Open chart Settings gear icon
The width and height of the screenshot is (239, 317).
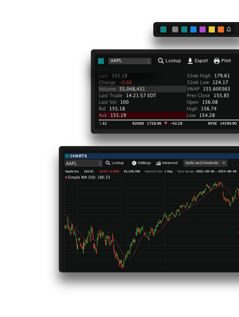coord(134,163)
